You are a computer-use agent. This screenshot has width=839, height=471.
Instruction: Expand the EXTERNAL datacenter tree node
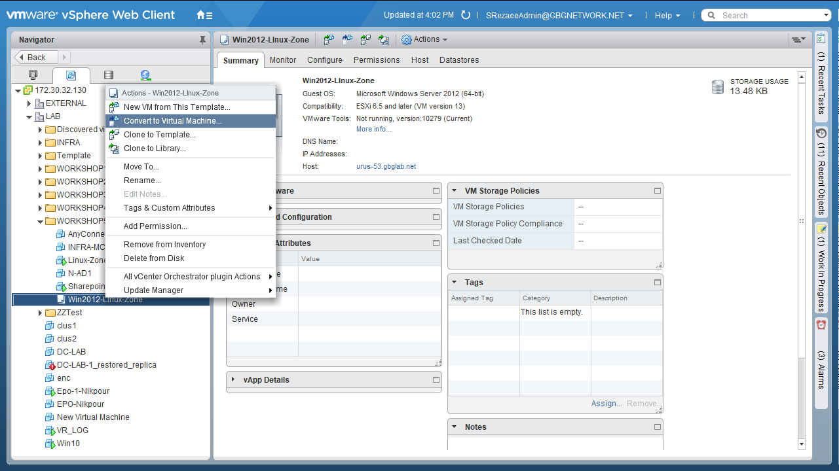point(29,103)
